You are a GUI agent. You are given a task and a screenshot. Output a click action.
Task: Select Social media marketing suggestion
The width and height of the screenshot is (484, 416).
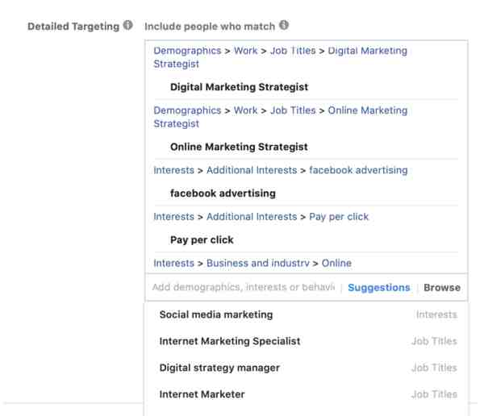pos(308,314)
